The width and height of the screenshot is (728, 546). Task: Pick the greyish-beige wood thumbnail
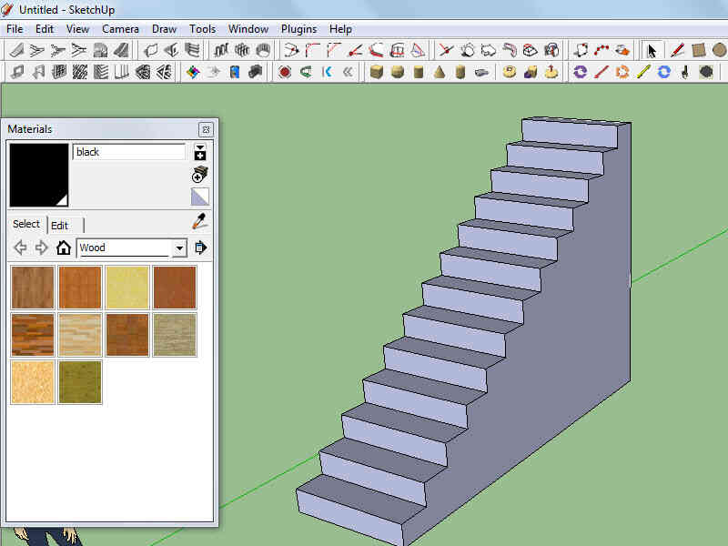point(175,335)
